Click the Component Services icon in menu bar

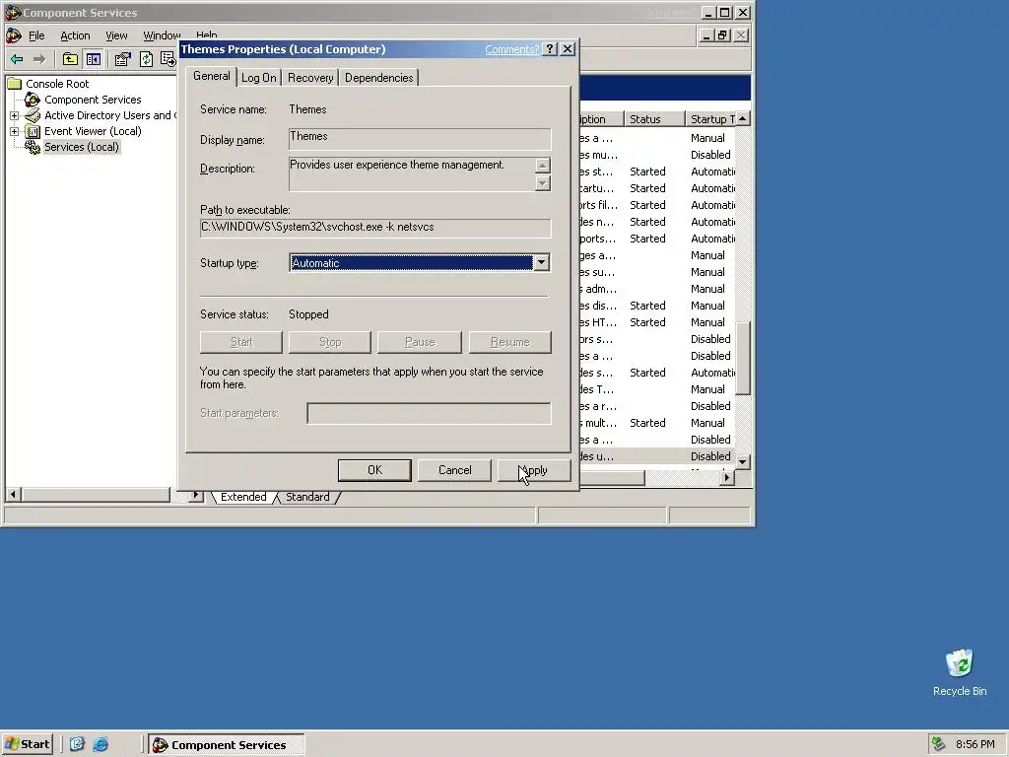pos(14,35)
